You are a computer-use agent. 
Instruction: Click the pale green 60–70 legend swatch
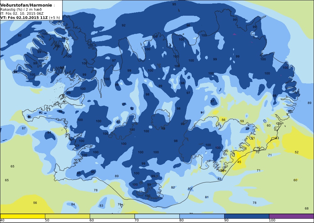112,216
